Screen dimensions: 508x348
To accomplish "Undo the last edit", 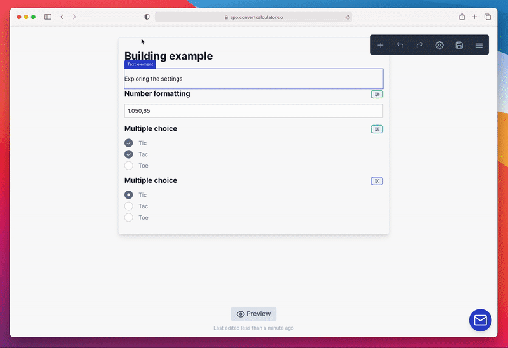I will point(400,45).
